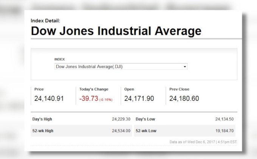Select the Prev Close label

180,89
